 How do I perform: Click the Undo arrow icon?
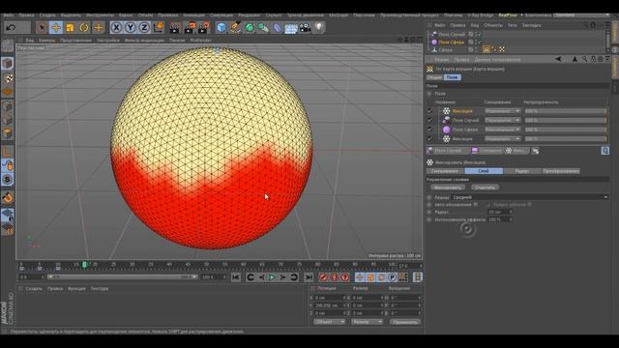pos(11,28)
